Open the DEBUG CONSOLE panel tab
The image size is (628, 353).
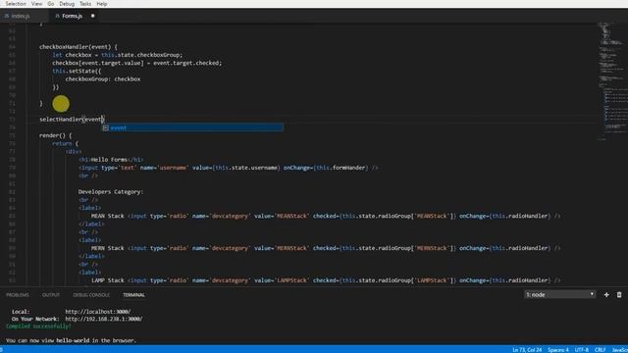(x=91, y=295)
